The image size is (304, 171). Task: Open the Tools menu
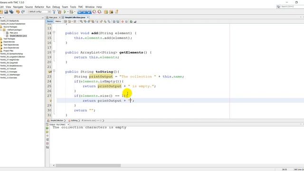[73, 7]
